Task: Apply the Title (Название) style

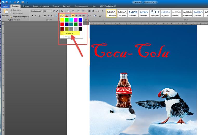Action: (155, 14)
